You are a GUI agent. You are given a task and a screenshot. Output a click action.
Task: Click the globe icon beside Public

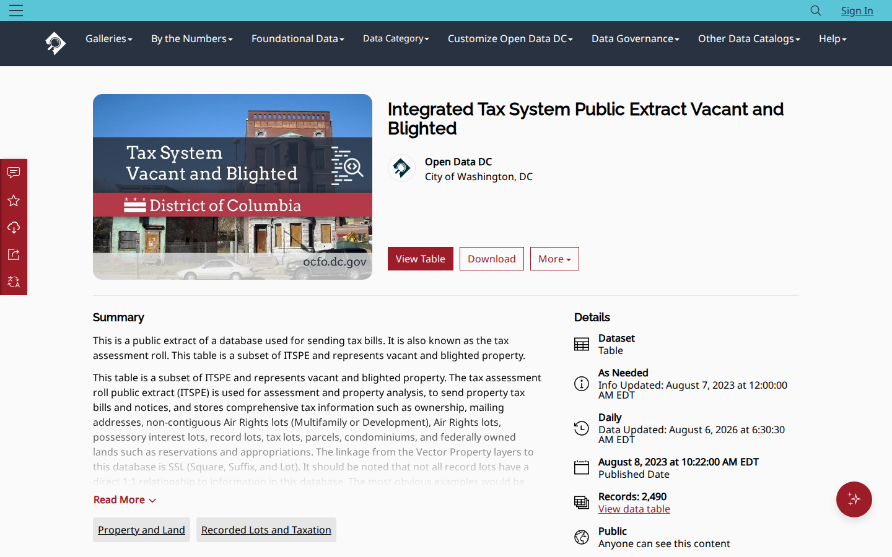tap(582, 537)
